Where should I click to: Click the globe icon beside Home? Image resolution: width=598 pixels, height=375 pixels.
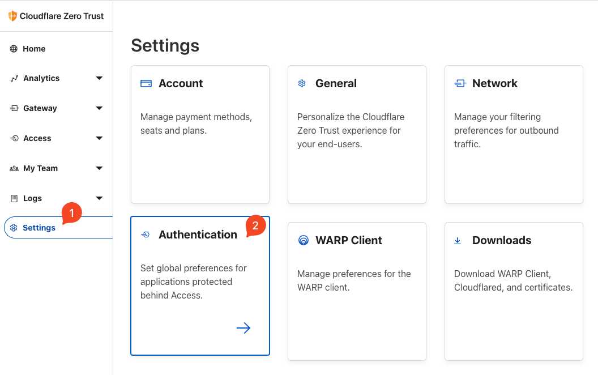14,49
